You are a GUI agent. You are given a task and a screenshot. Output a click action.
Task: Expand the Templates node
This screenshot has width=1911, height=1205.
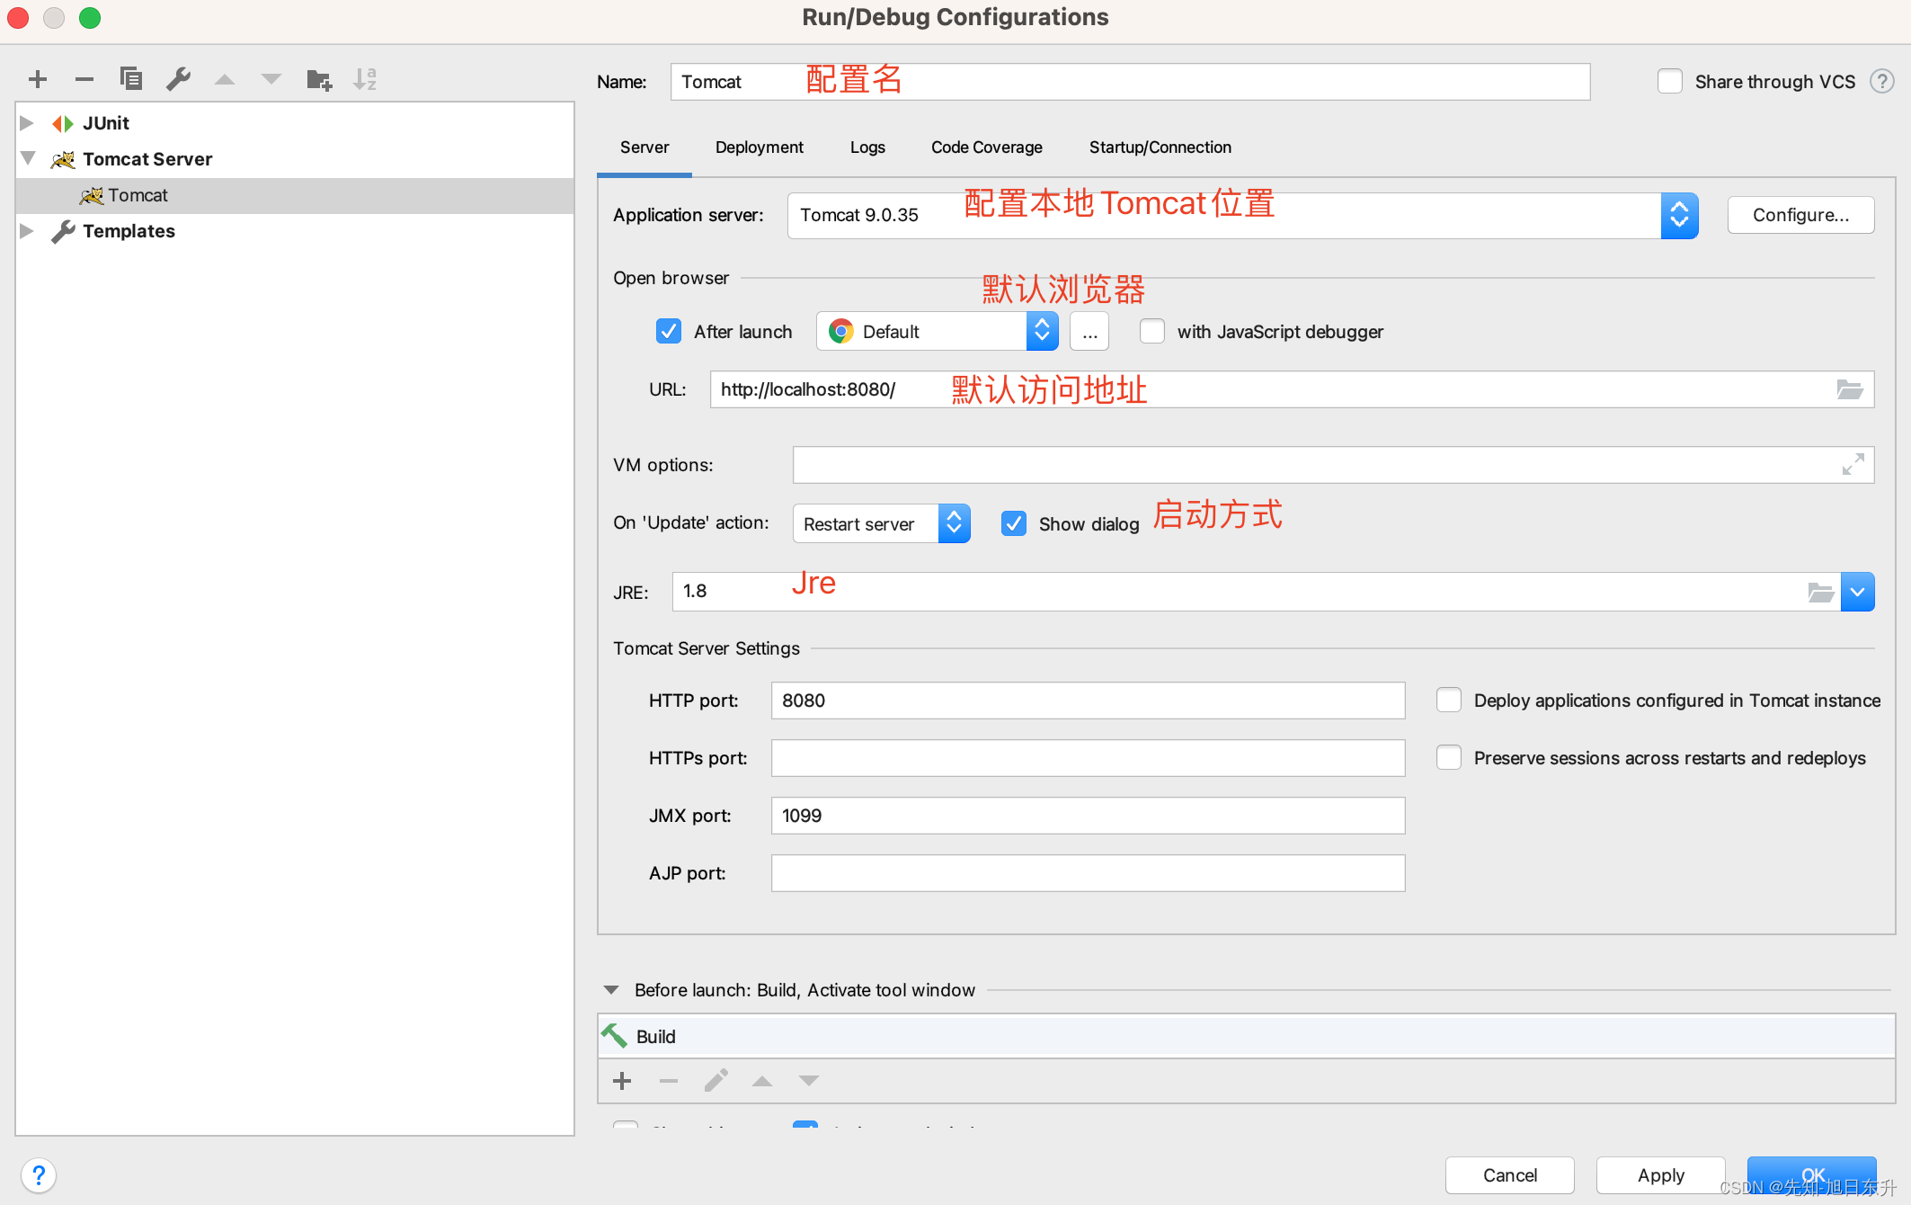point(27,231)
